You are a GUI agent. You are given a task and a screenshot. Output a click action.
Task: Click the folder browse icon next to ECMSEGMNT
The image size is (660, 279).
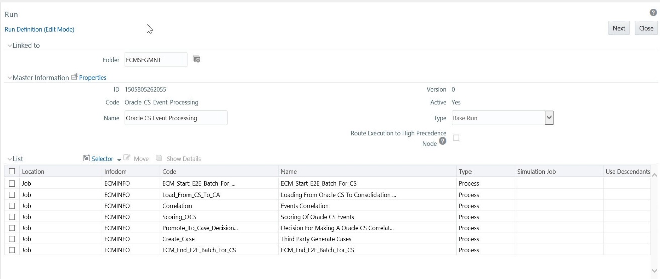coord(197,60)
